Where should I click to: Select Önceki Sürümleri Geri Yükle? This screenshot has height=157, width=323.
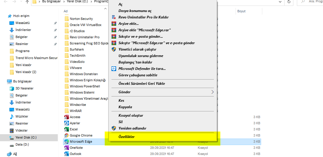(x=142, y=84)
